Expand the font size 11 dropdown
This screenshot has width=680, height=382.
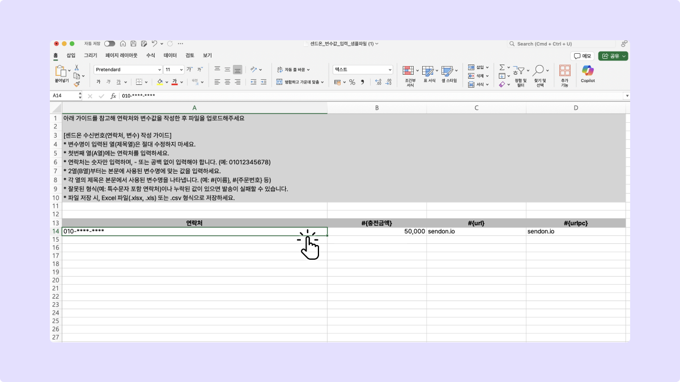[x=181, y=70]
